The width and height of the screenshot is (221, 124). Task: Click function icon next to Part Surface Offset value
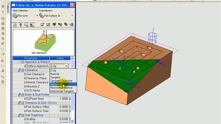[70, 107]
